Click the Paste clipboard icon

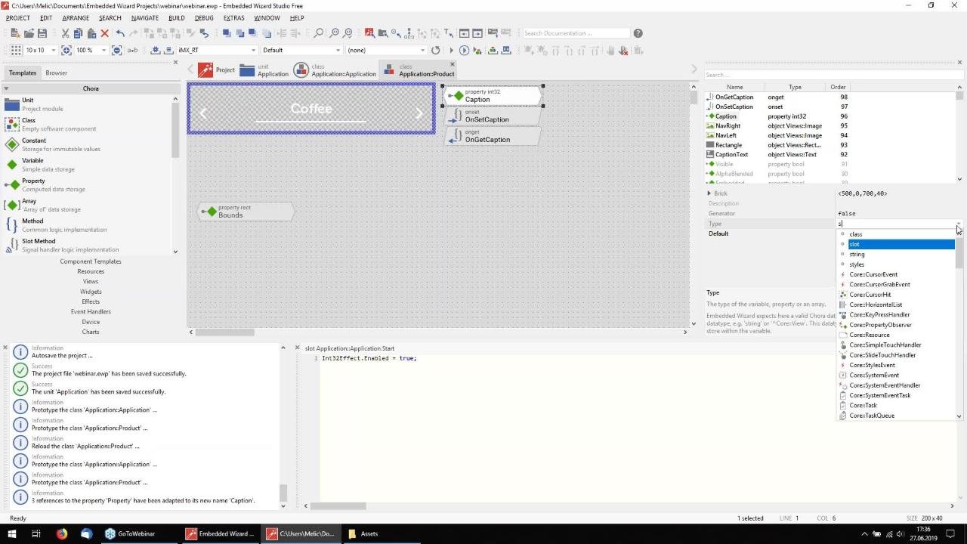tap(91, 33)
